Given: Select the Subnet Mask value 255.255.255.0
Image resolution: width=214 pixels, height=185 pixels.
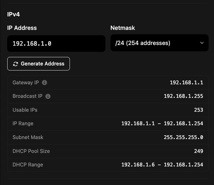Looking at the screenshot, I should pyautogui.click(x=183, y=137).
